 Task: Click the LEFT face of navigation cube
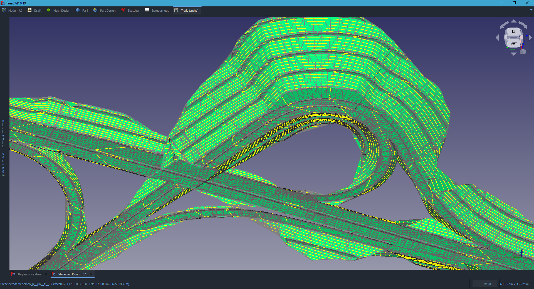pos(513,43)
